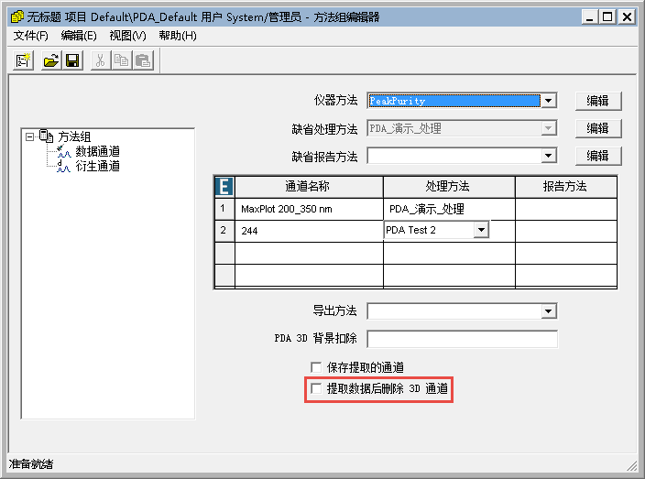Open a method set with folder icon
This screenshot has width=645, height=479.
click(x=51, y=60)
